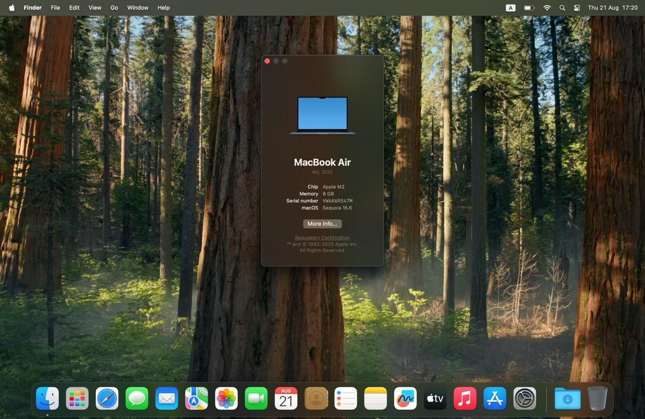Launch Safari from the Dock
Image resolution: width=645 pixels, height=419 pixels.
point(107,399)
